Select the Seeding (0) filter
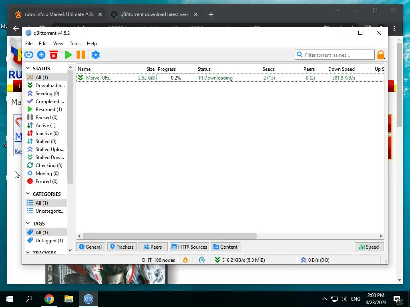The height and width of the screenshot is (307, 410). pos(46,94)
